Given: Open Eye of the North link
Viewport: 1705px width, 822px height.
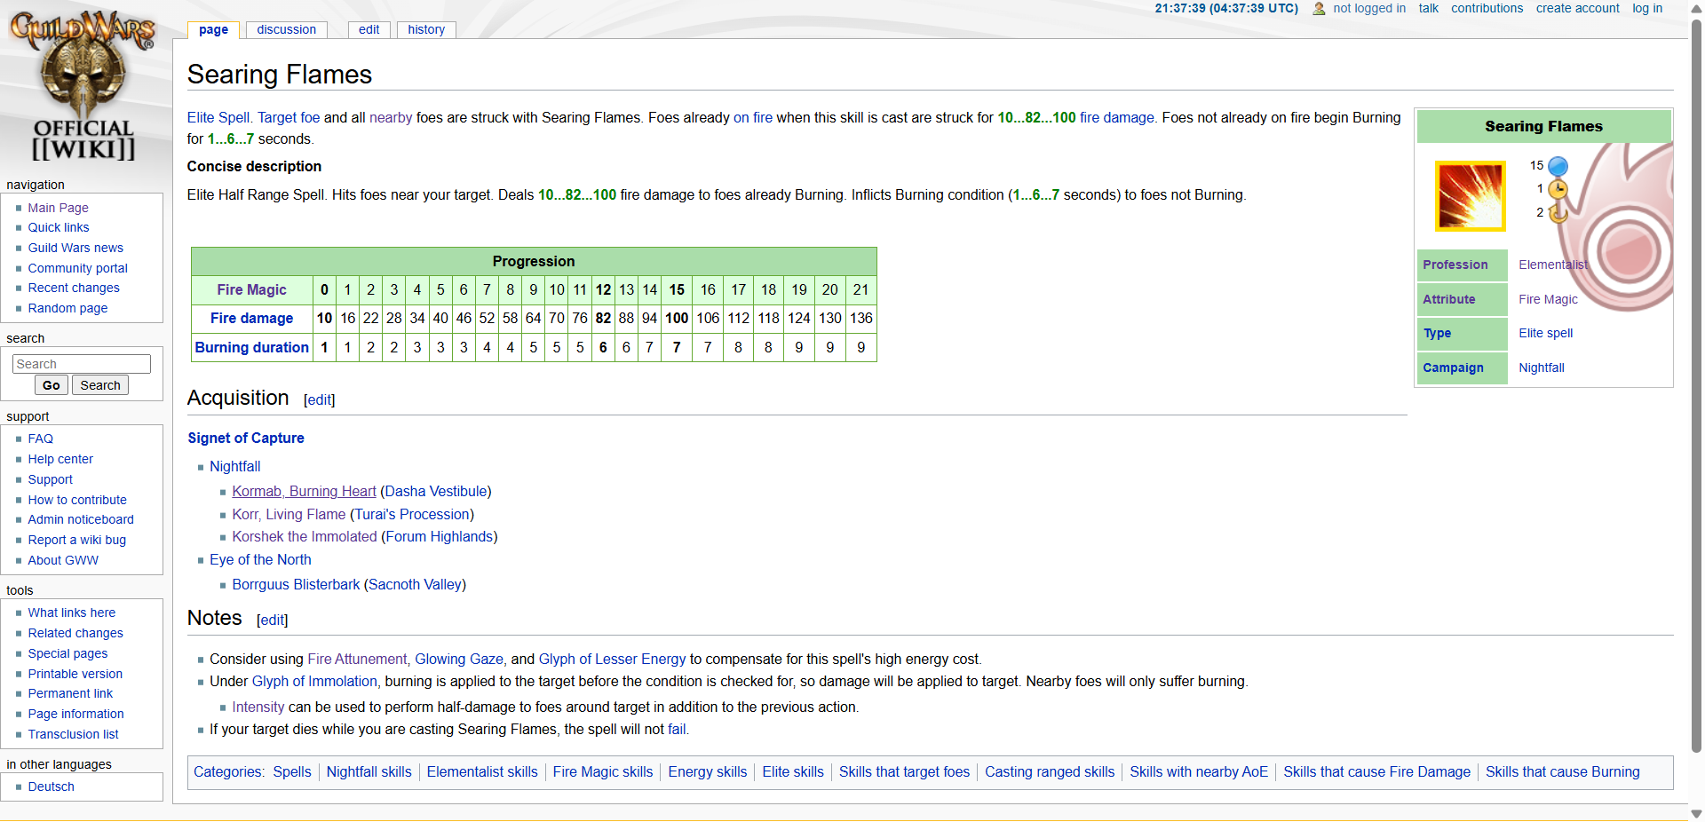Looking at the screenshot, I should point(260,559).
